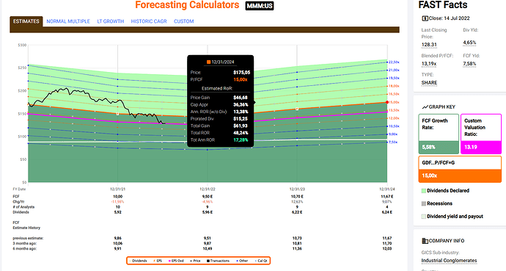Click the orange GDF...P/FCF=G 15,00x box
Screen dimensions: 506x271
coord(460,169)
